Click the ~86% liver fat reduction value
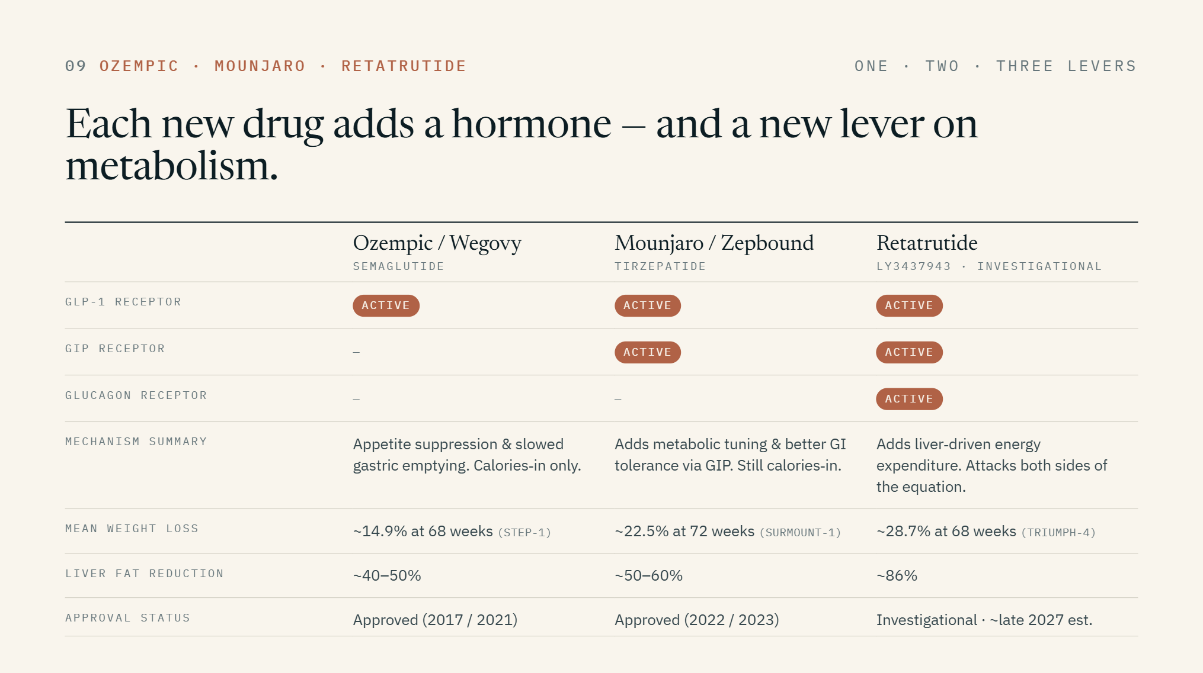1203x673 pixels. pyautogui.click(x=897, y=576)
